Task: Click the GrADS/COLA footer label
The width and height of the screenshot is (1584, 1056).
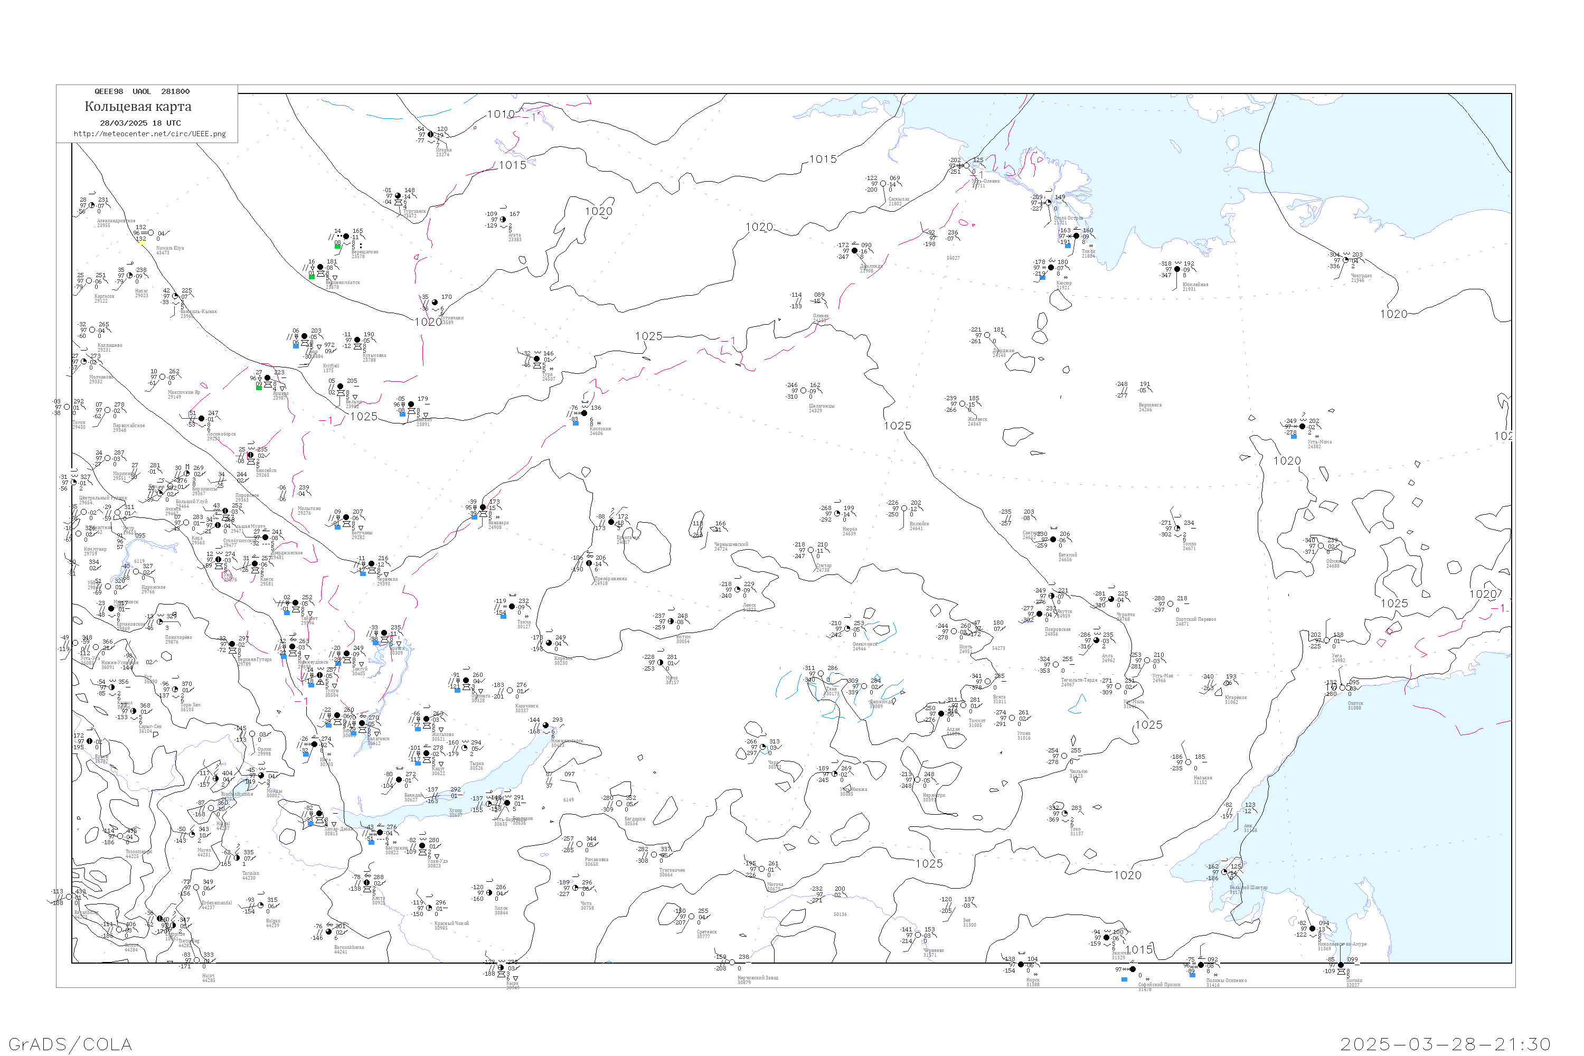Action: [x=70, y=1044]
